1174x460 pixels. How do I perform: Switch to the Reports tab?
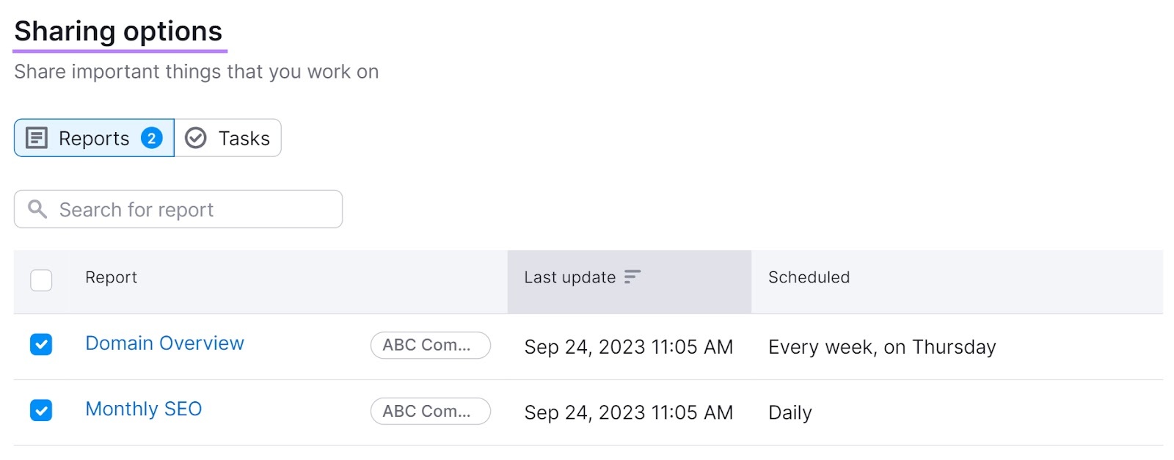[94, 138]
